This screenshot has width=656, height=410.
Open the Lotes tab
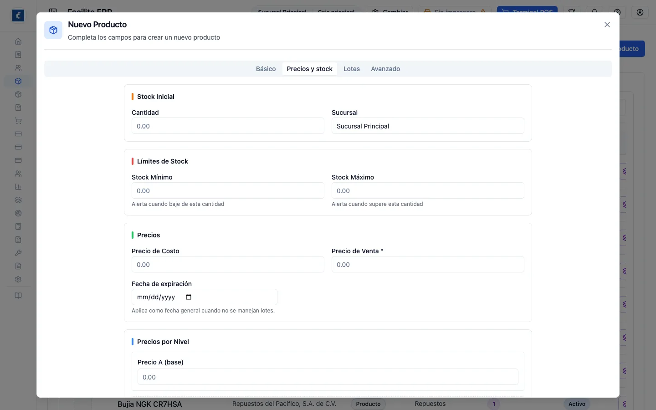coord(352,69)
